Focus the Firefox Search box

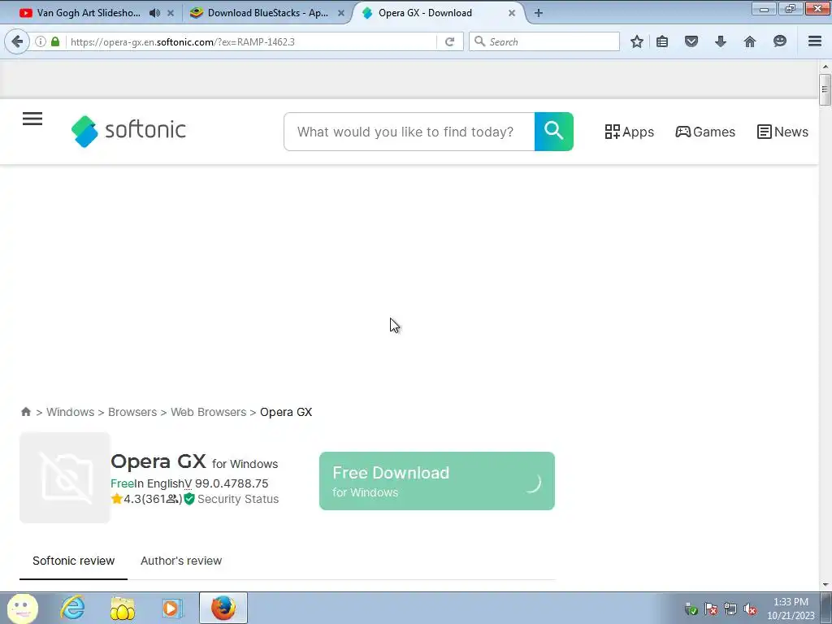[x=544, y=41]
